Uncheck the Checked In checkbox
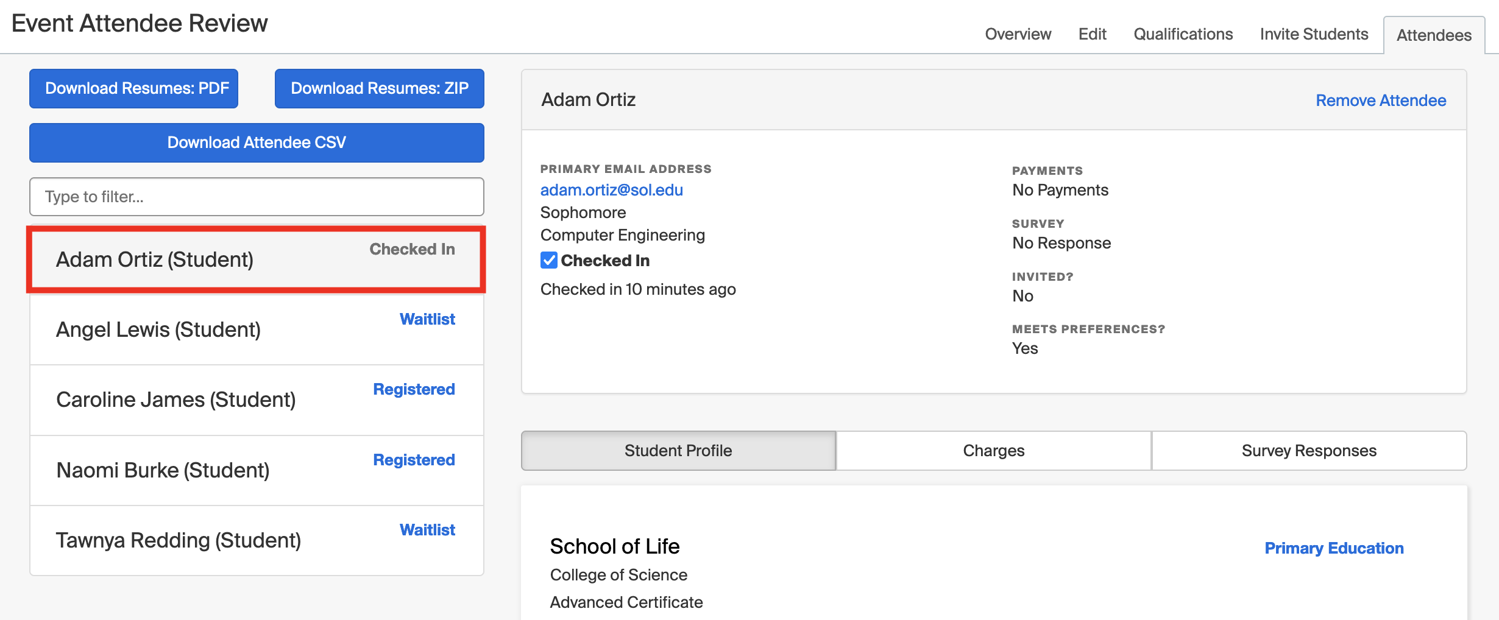The width and height of the screenshot is (1499, 620). [x=549, y=261]
